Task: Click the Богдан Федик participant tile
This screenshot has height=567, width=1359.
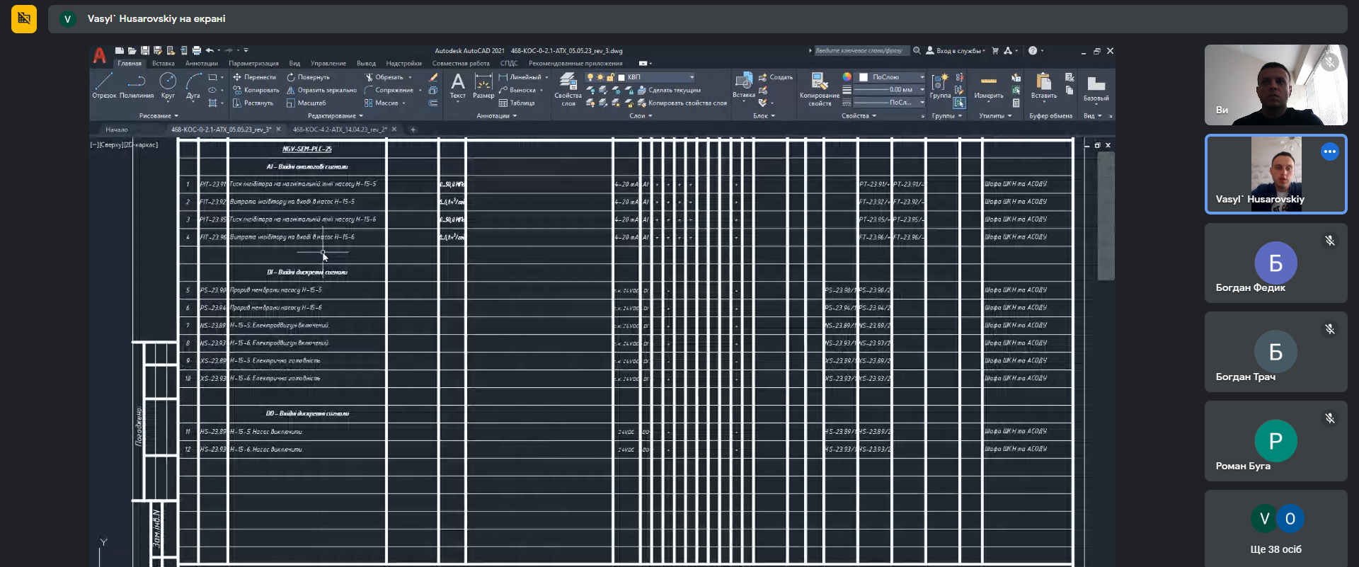Action: tap(1275, 263)
